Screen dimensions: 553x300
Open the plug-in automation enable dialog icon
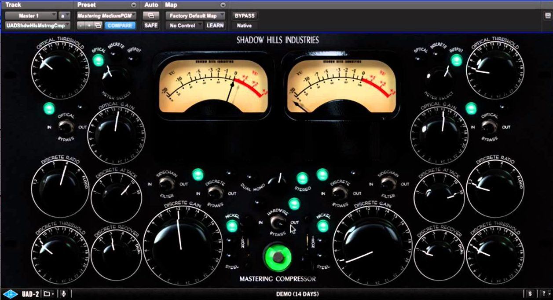click(151, 15)
